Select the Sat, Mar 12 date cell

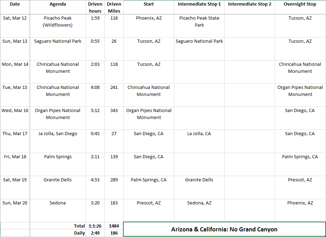coord(15,18)
